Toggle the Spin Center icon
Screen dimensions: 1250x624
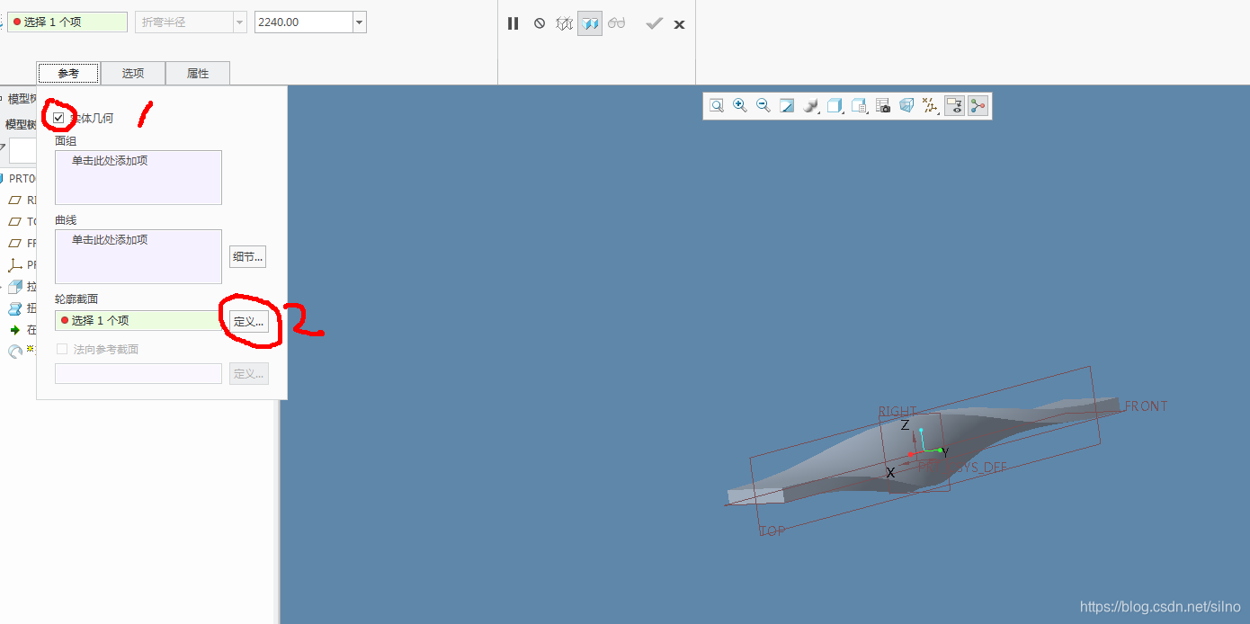click(978, 106)
